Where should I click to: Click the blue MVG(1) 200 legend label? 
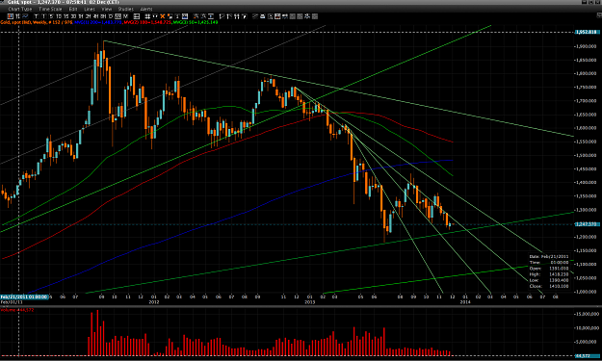98,22
